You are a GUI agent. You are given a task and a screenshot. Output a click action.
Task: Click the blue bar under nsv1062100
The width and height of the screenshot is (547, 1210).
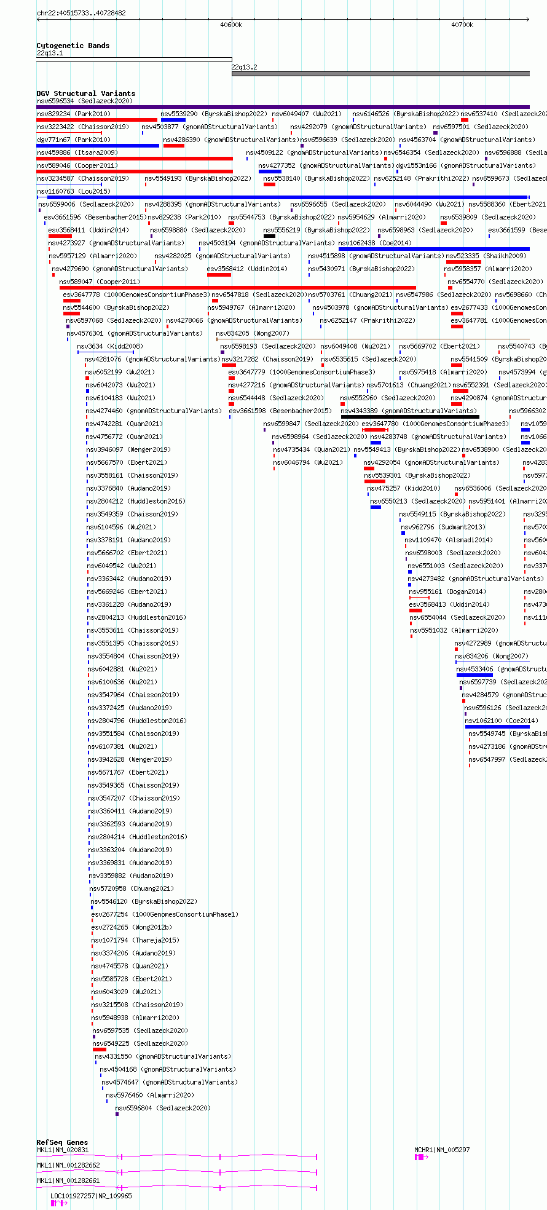click(x=497, y=727)
